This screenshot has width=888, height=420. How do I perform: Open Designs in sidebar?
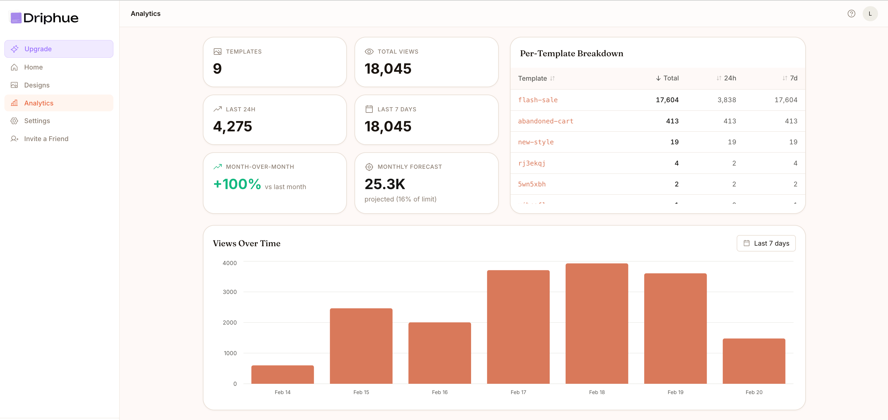59,85
